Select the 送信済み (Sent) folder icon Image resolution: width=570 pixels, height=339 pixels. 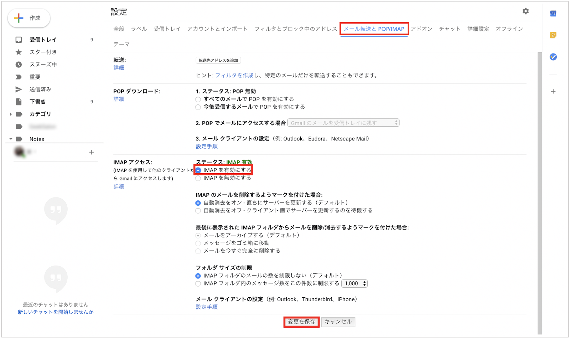[19, 89]
